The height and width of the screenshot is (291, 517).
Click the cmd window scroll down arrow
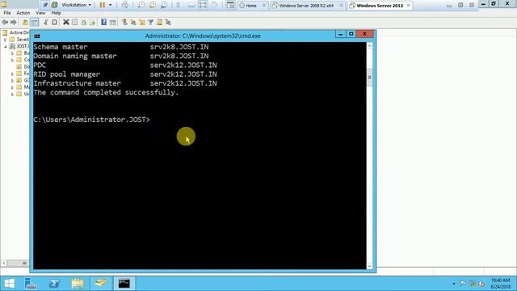(370, 266)
